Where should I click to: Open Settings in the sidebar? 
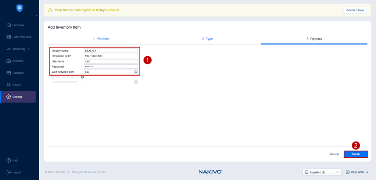[x=18, y=97]
